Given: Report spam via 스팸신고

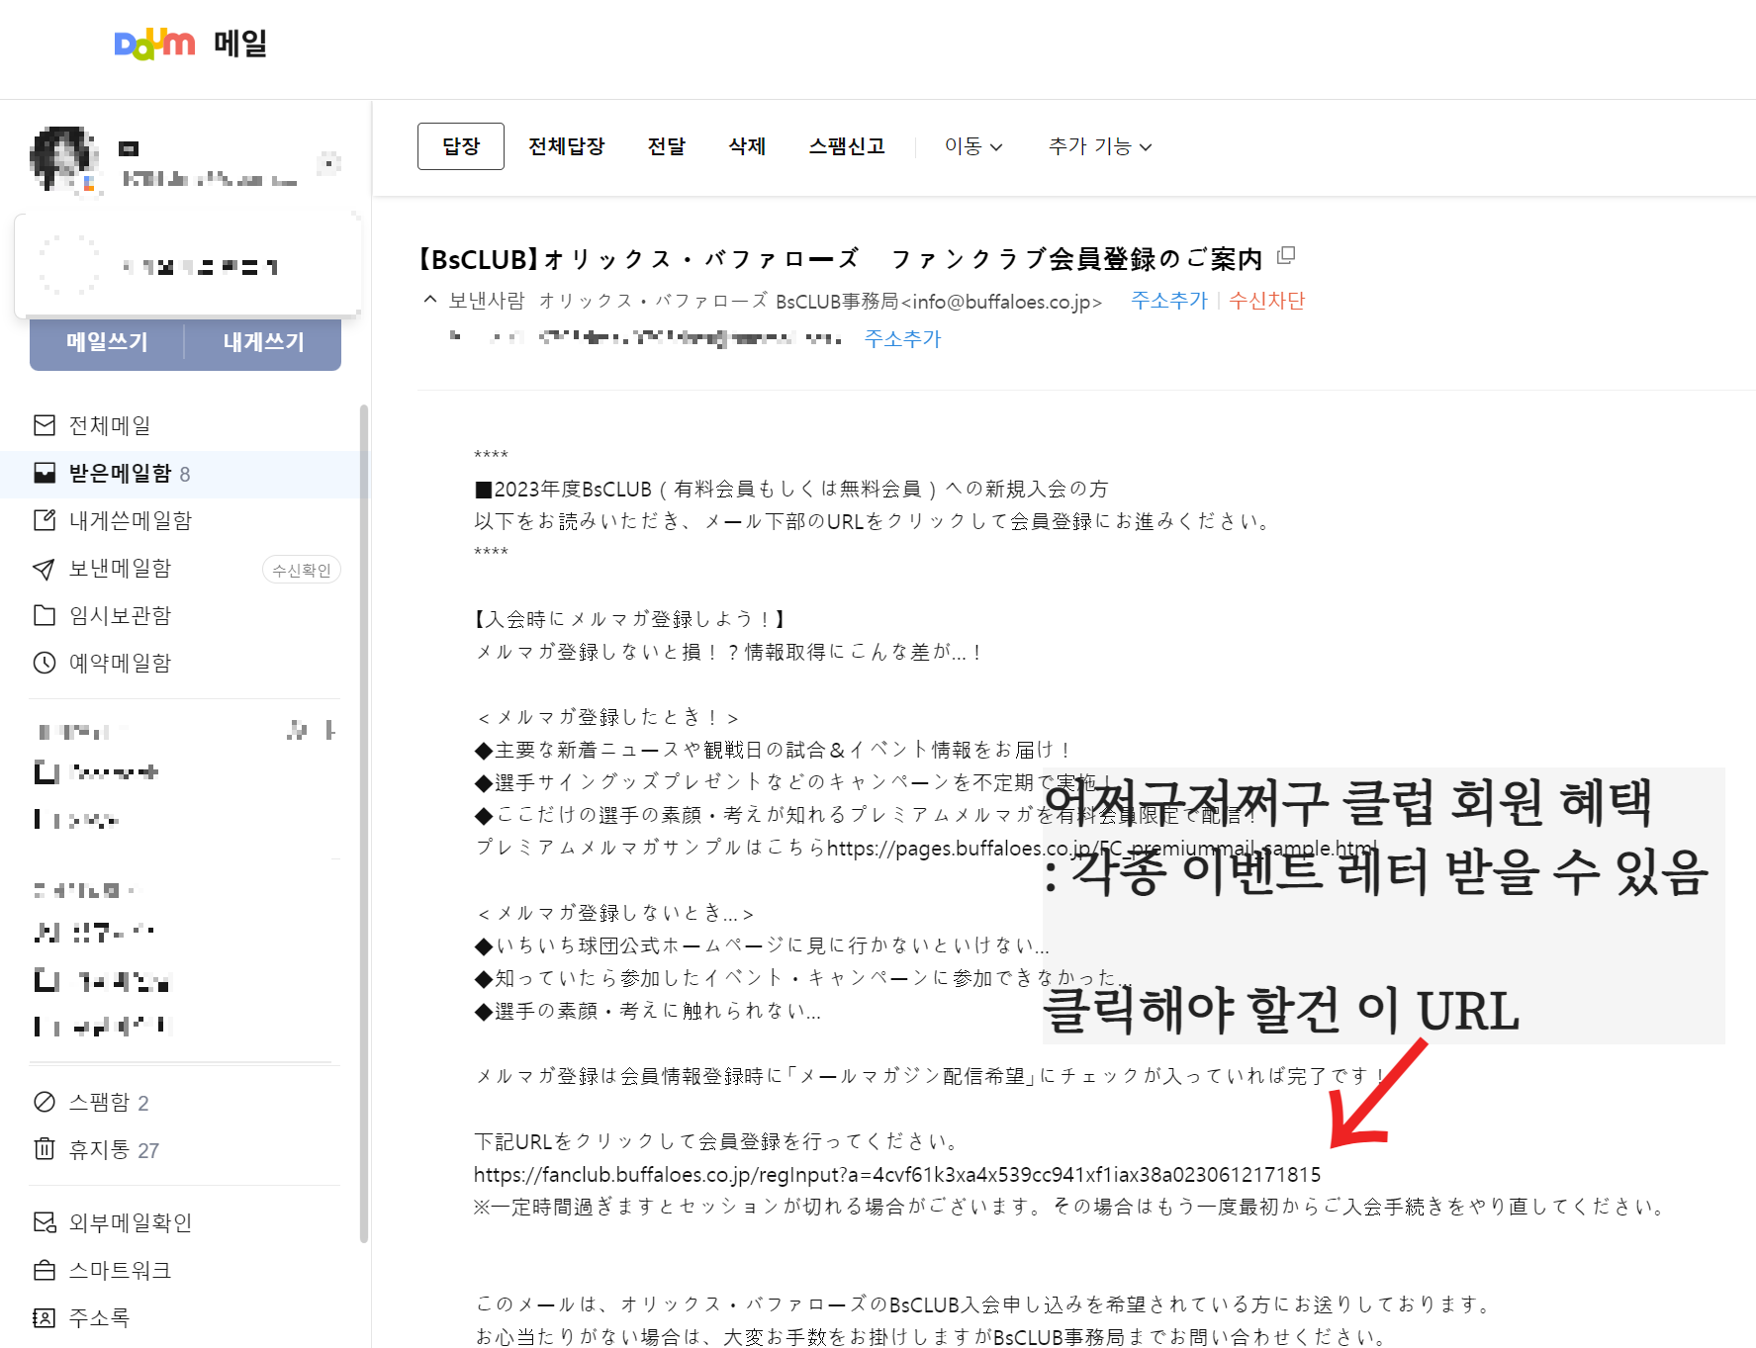Looking at the screenshot, I should point(847,146).
